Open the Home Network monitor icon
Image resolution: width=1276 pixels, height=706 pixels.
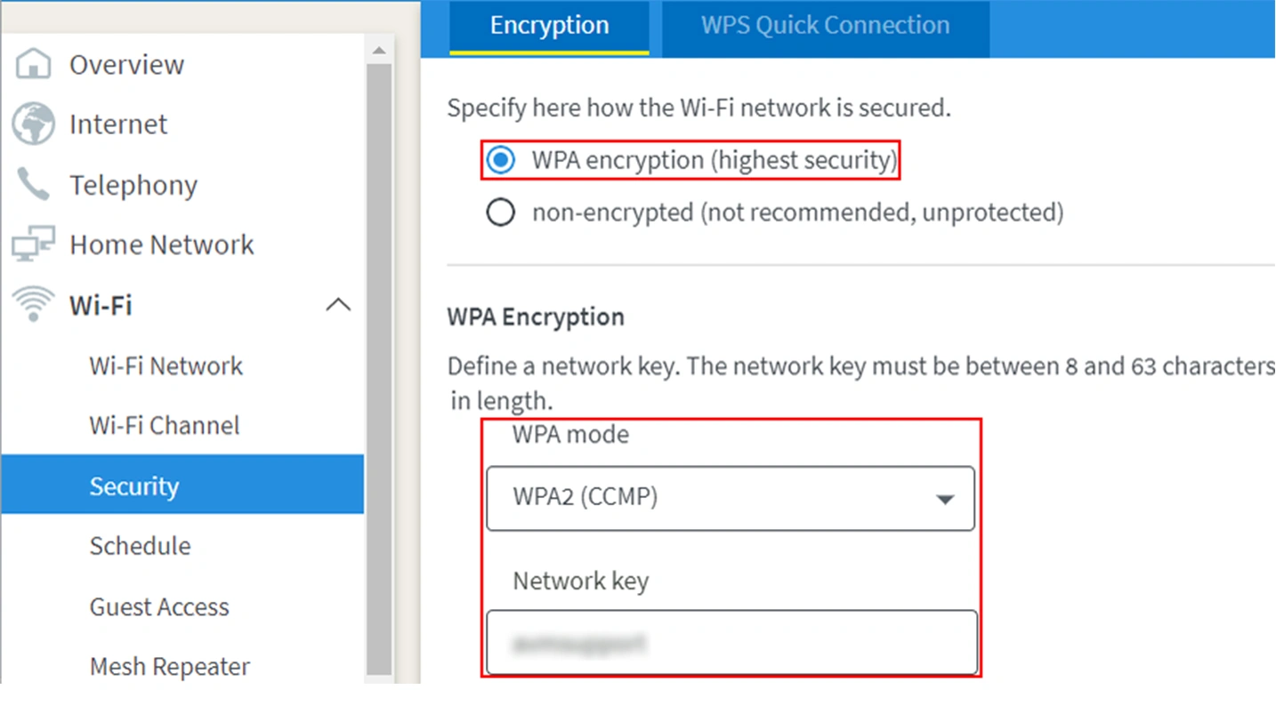click(34, 244)
